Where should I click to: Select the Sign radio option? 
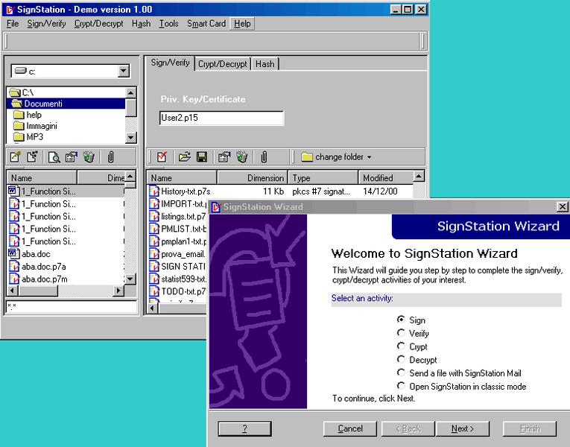pyautogui.click(x=401, y=320)
